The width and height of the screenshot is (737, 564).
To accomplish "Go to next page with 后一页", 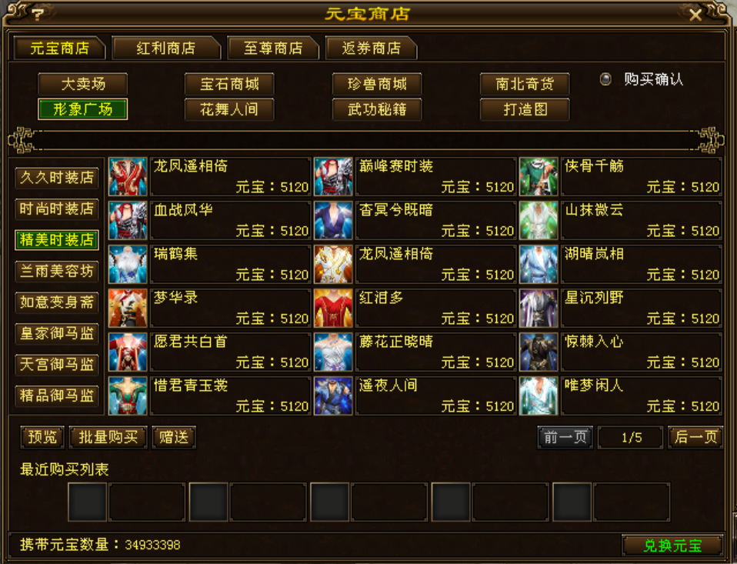I will pos(695,438).
